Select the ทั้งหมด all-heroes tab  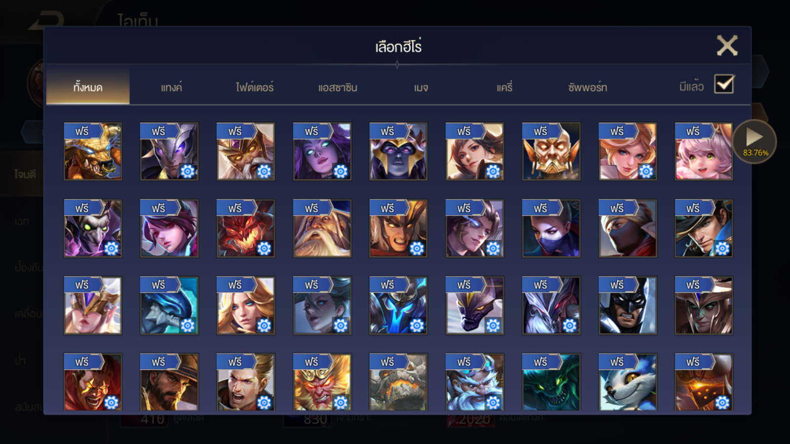(88, 87)
